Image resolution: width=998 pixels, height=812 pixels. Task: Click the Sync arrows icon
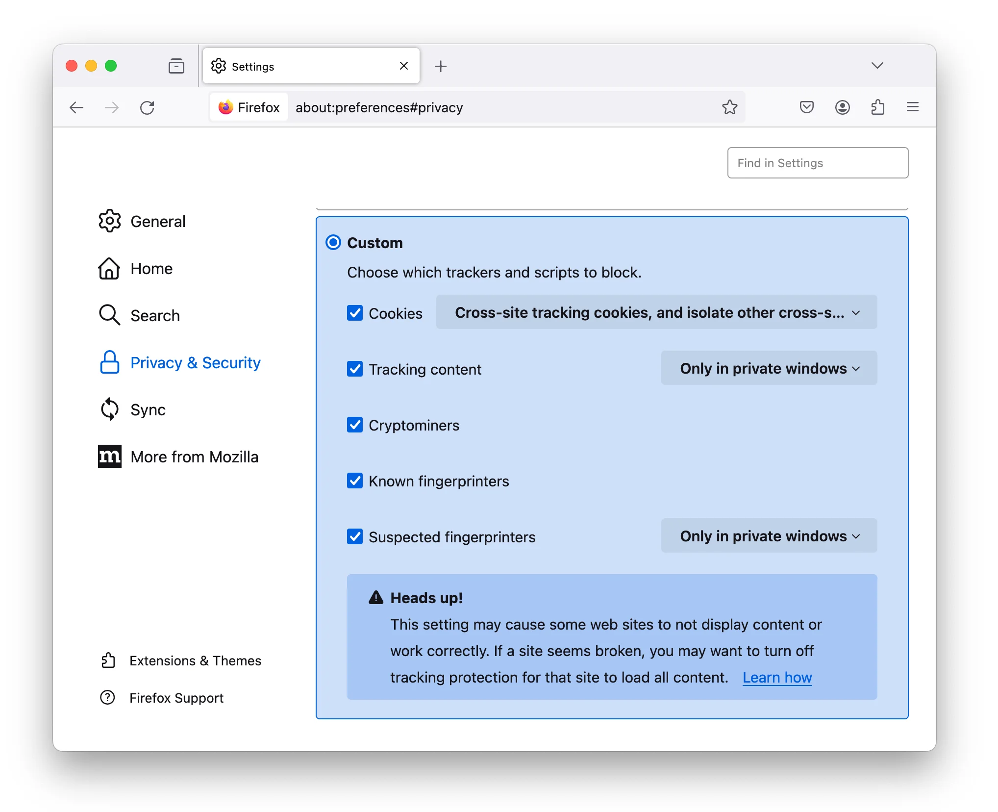point(109,409)
